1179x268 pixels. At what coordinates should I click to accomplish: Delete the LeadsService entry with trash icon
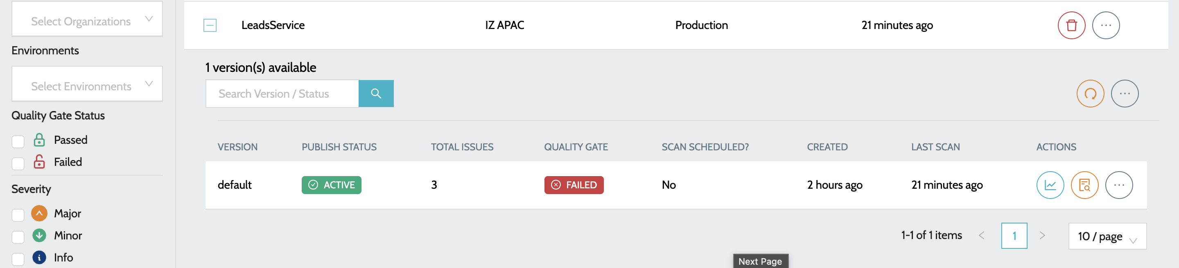coord(1071,26)
